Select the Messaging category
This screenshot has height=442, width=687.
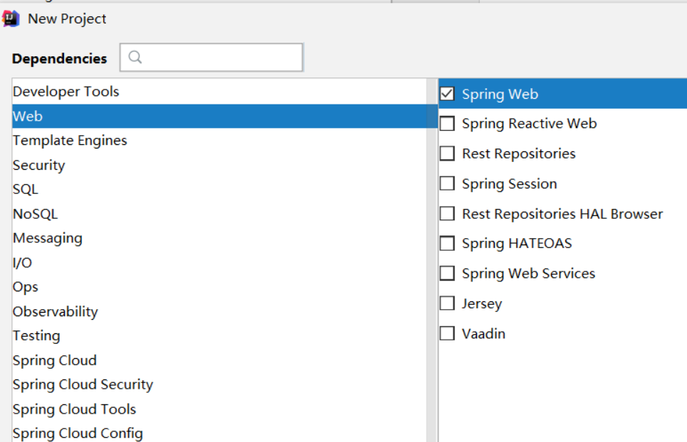pyautogui.click(x=48, y=238)
